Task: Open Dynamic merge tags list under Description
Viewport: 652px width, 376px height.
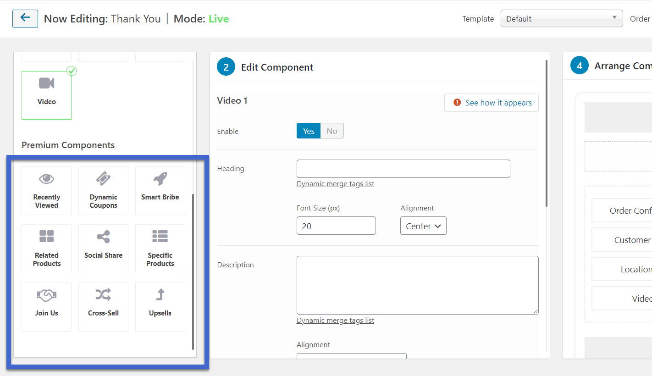Action: pyautogui.click(x=335, y=321)
